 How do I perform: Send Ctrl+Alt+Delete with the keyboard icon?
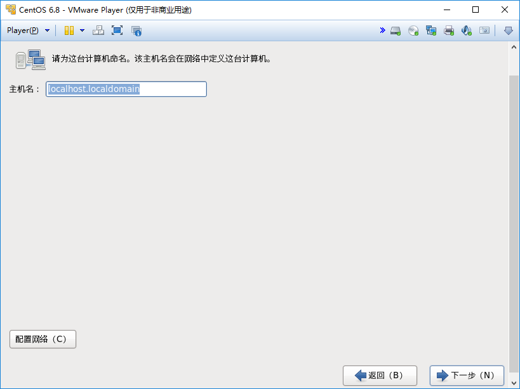98,30
